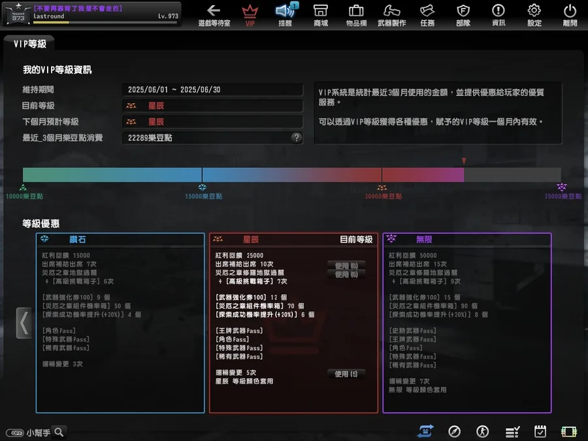Click 使用 (0) for 災厄之章修羅地獄過關
Screen dimensions: 588x441
346,274
